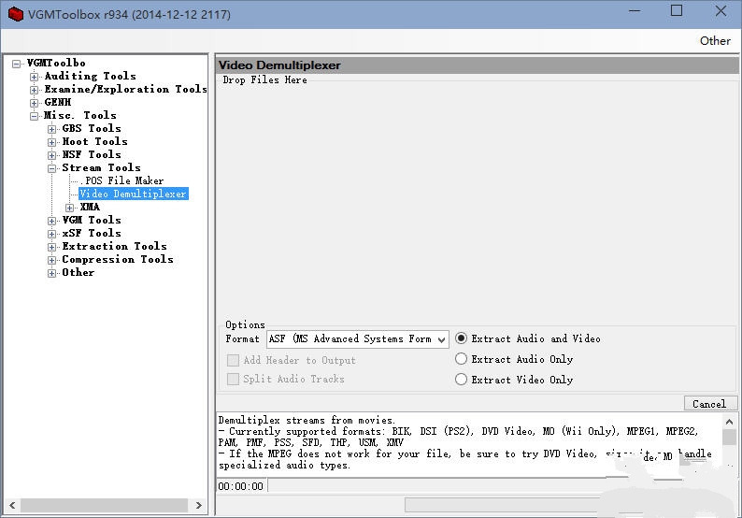
Task: Choose Extract Video Only radio button
Action: (461, 380)
